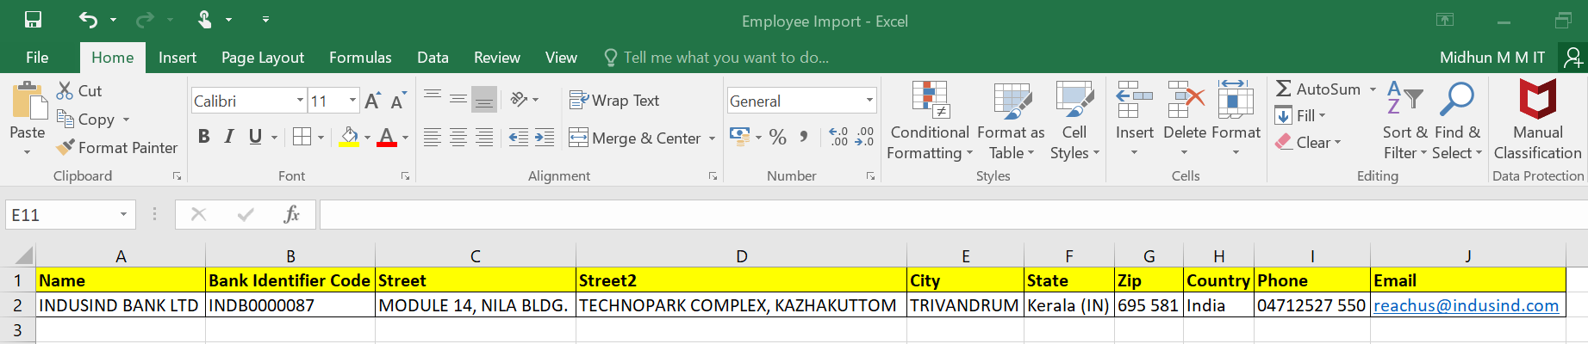Click the Accounting Number Format icon
Viewport: 1588px width, 344px height.
[x=739, y=136]
